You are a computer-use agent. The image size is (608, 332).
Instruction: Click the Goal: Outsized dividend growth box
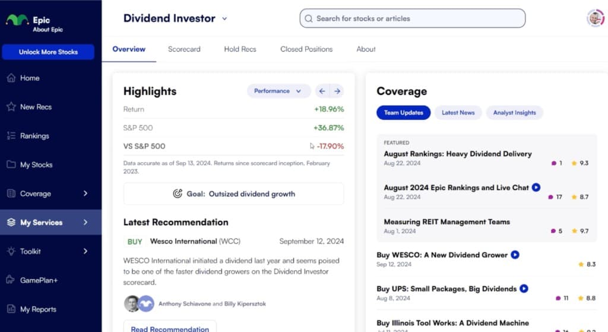tap(233, 194)
